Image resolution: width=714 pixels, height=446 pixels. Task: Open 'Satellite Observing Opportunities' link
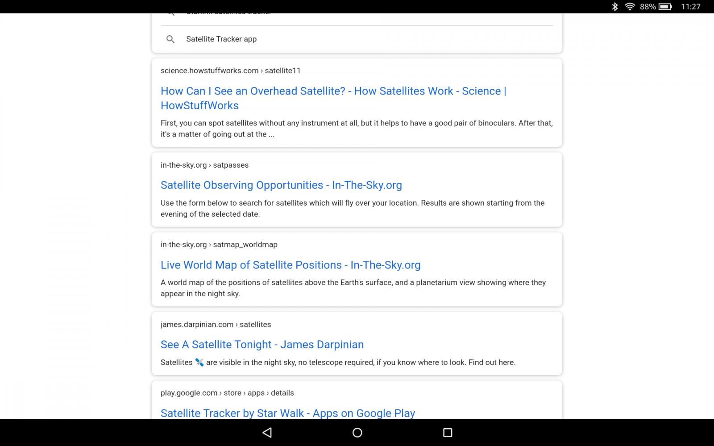[281, 185]
